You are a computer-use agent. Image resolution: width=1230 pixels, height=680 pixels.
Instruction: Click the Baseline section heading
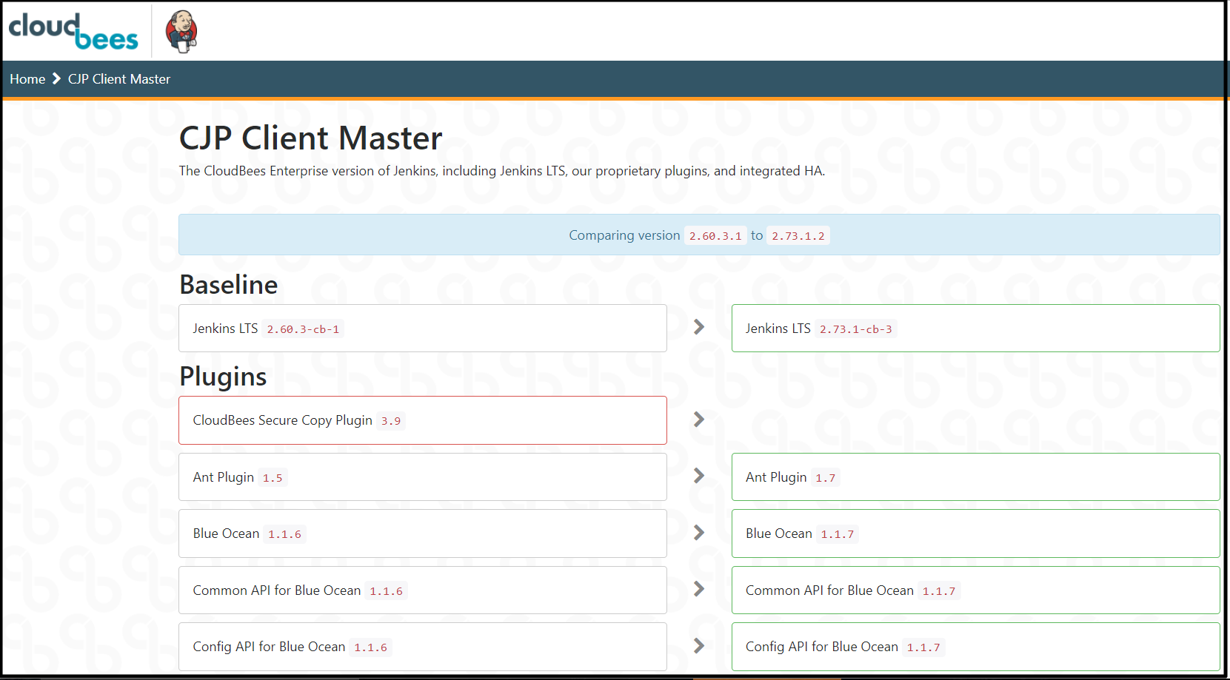229,285
